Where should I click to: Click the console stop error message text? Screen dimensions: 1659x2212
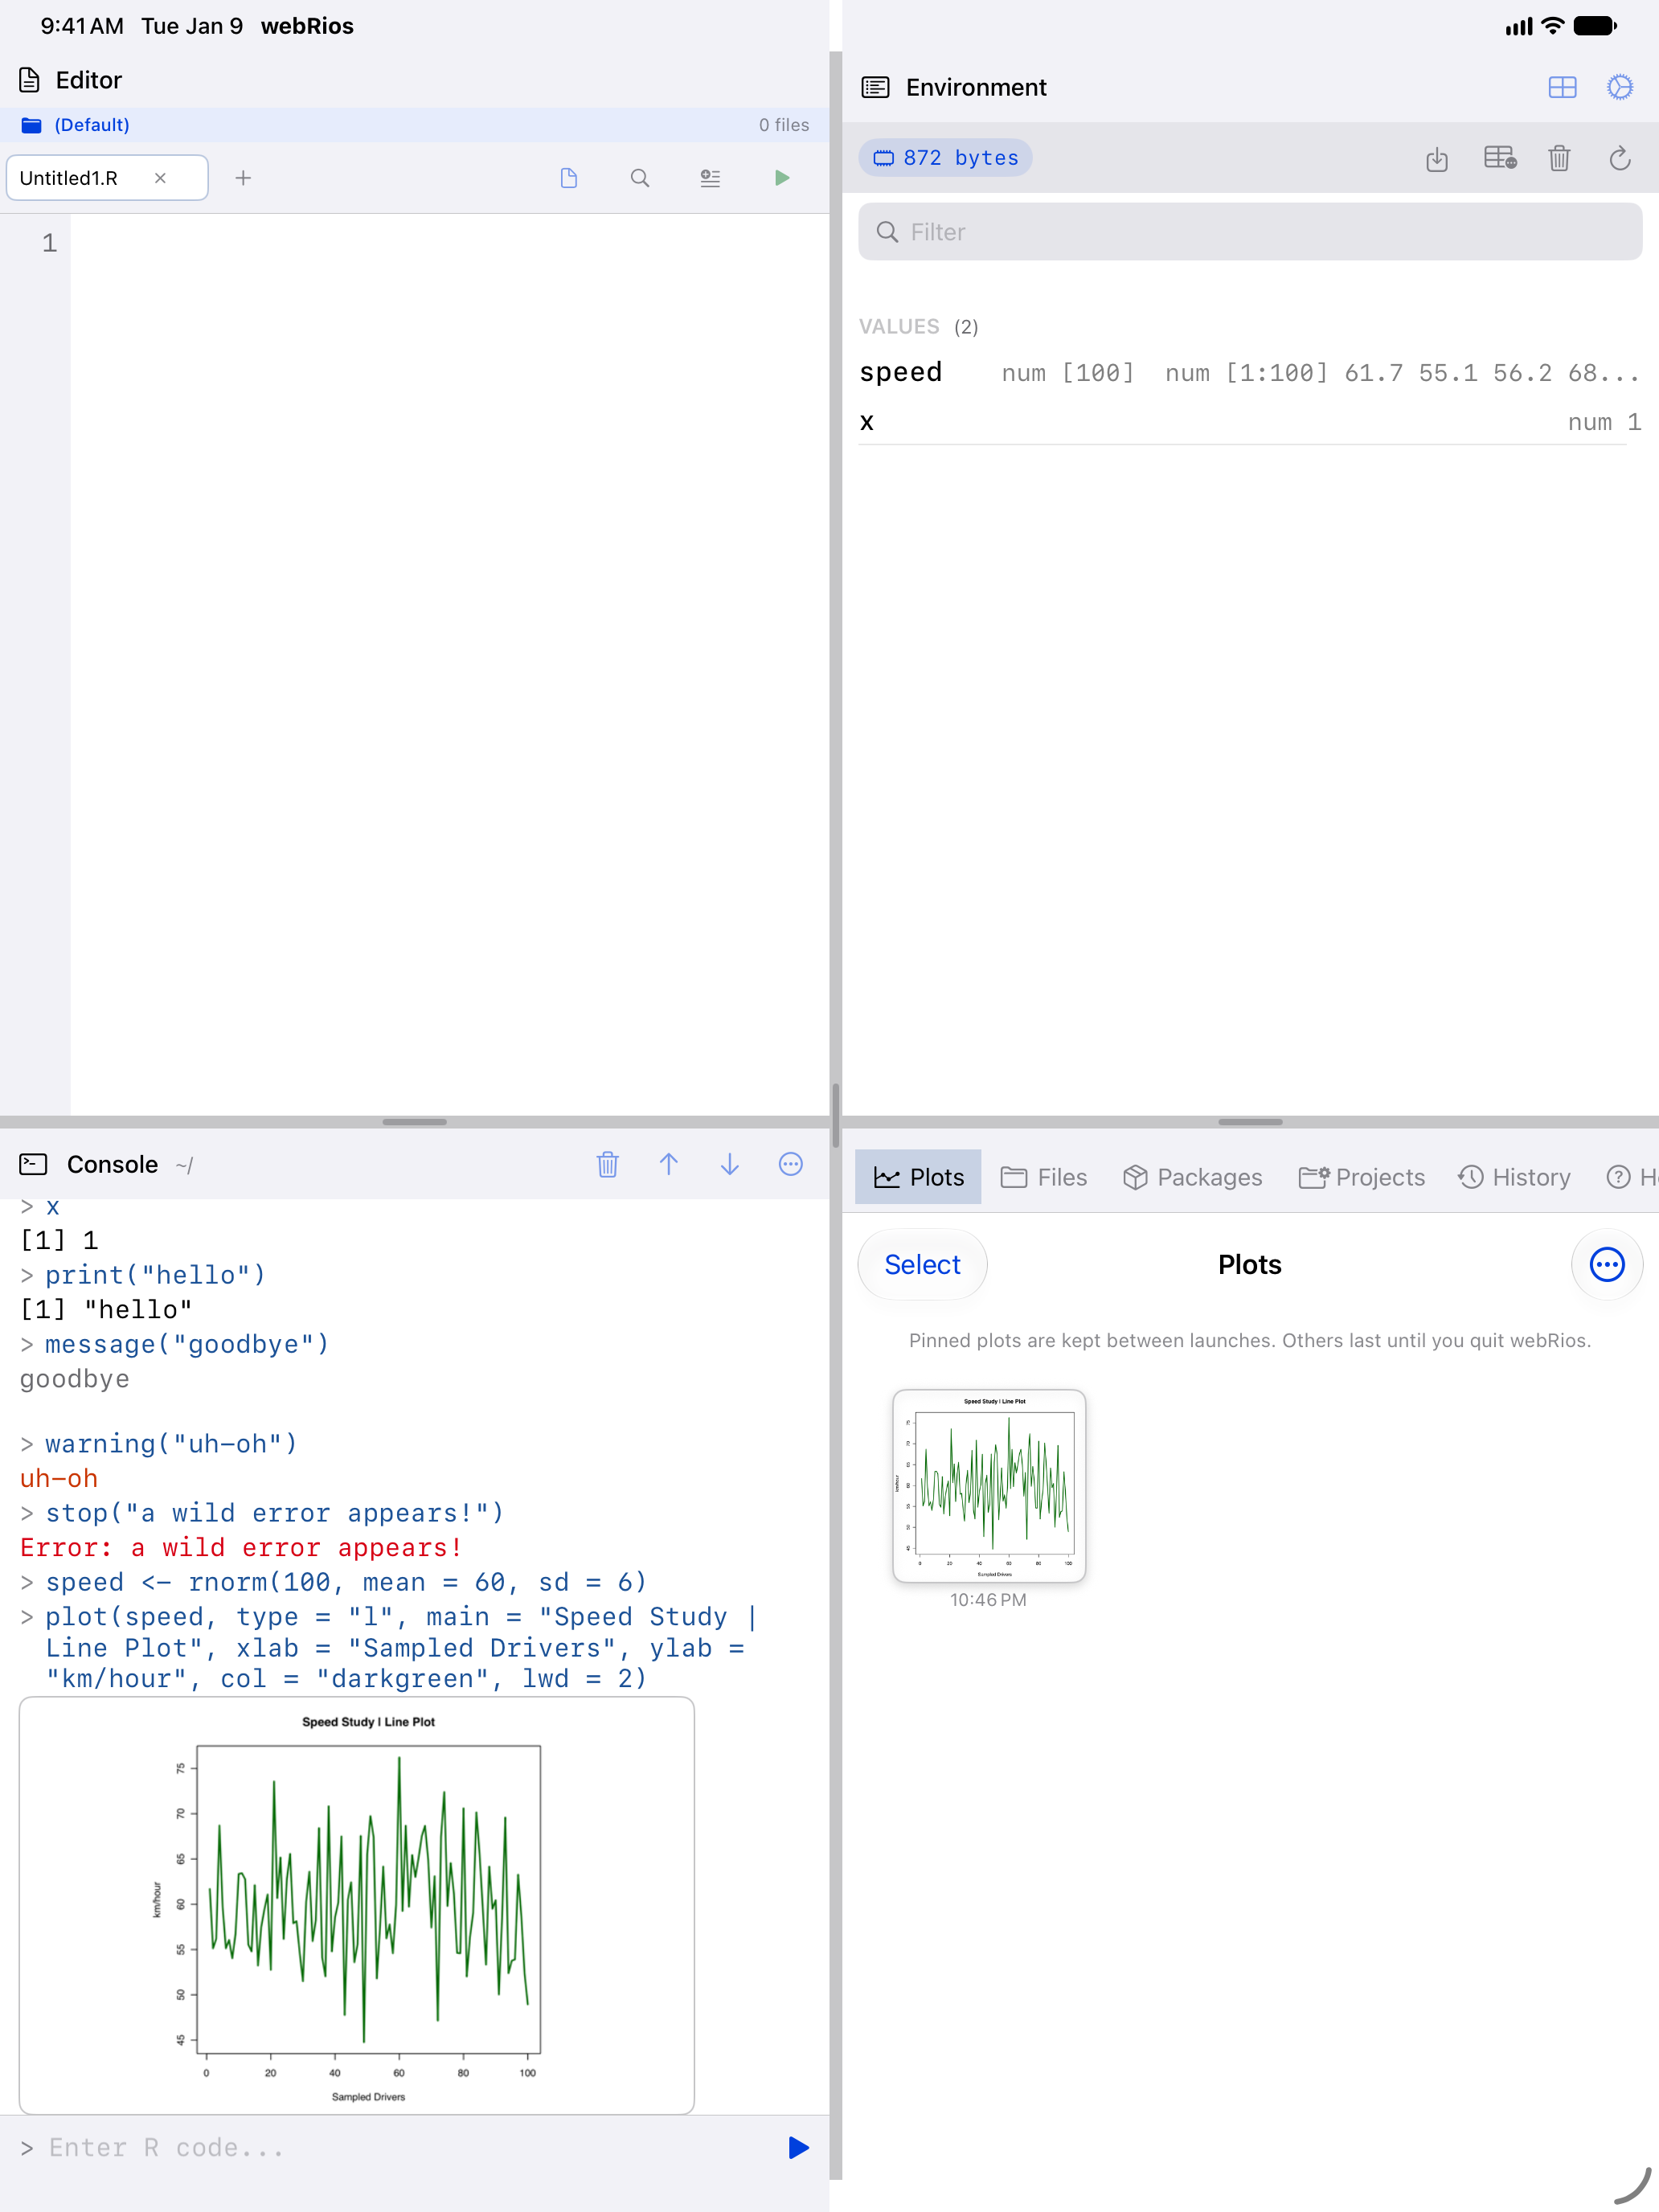tap(241, 1548)
